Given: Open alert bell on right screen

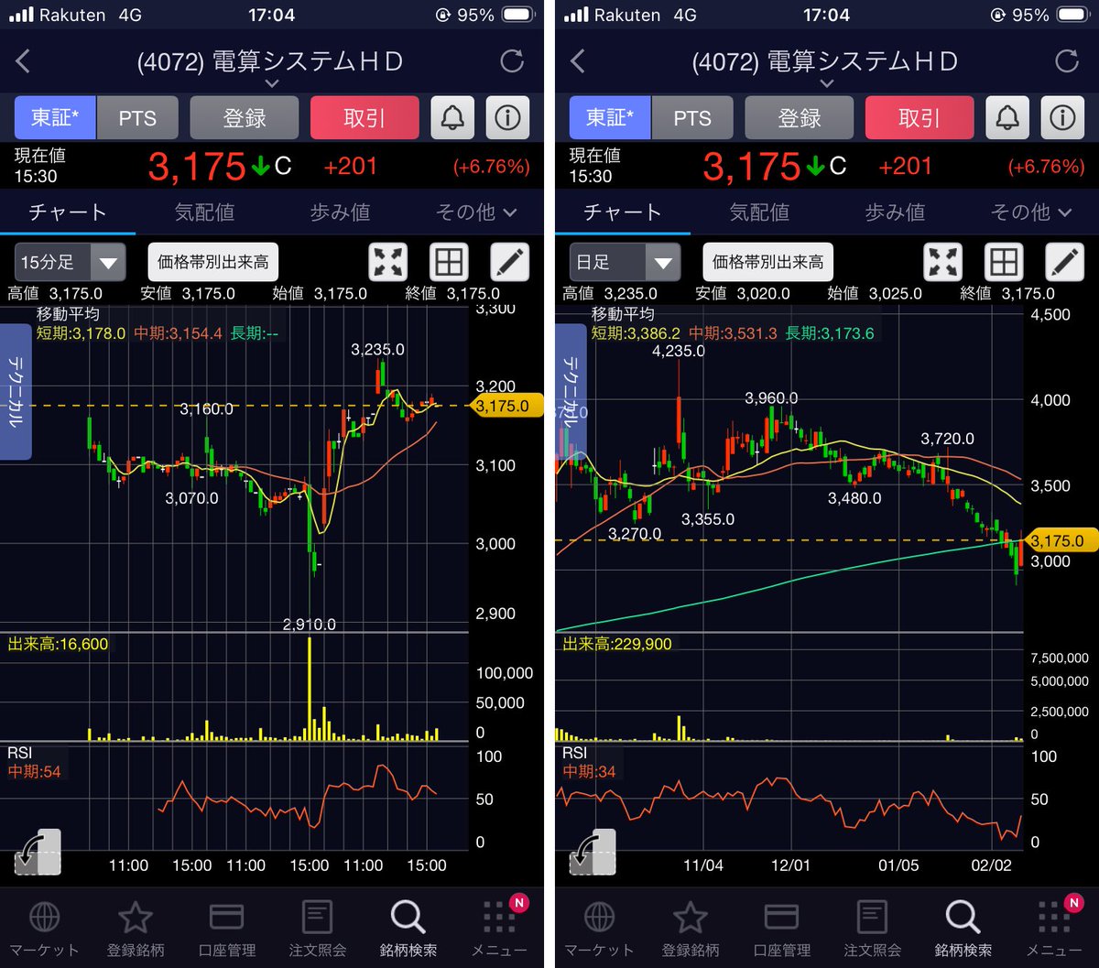Looking at the screenshot, I should (x=1007, y=117).
